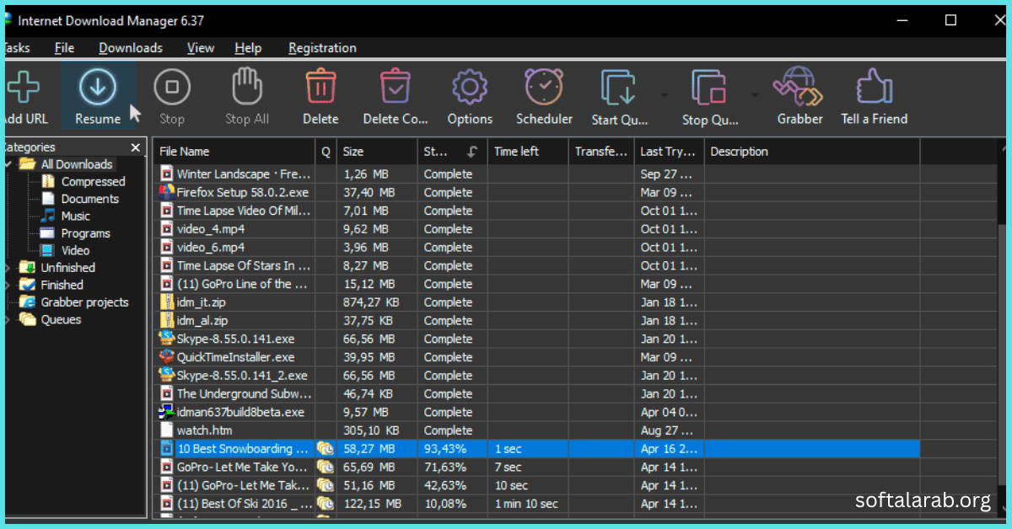Screen dimensions: 1012x529
Task: Expand the Queues tree node
Action: [8, 319]
